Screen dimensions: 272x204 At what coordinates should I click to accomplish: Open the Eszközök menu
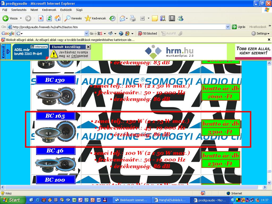pos(66,10)
